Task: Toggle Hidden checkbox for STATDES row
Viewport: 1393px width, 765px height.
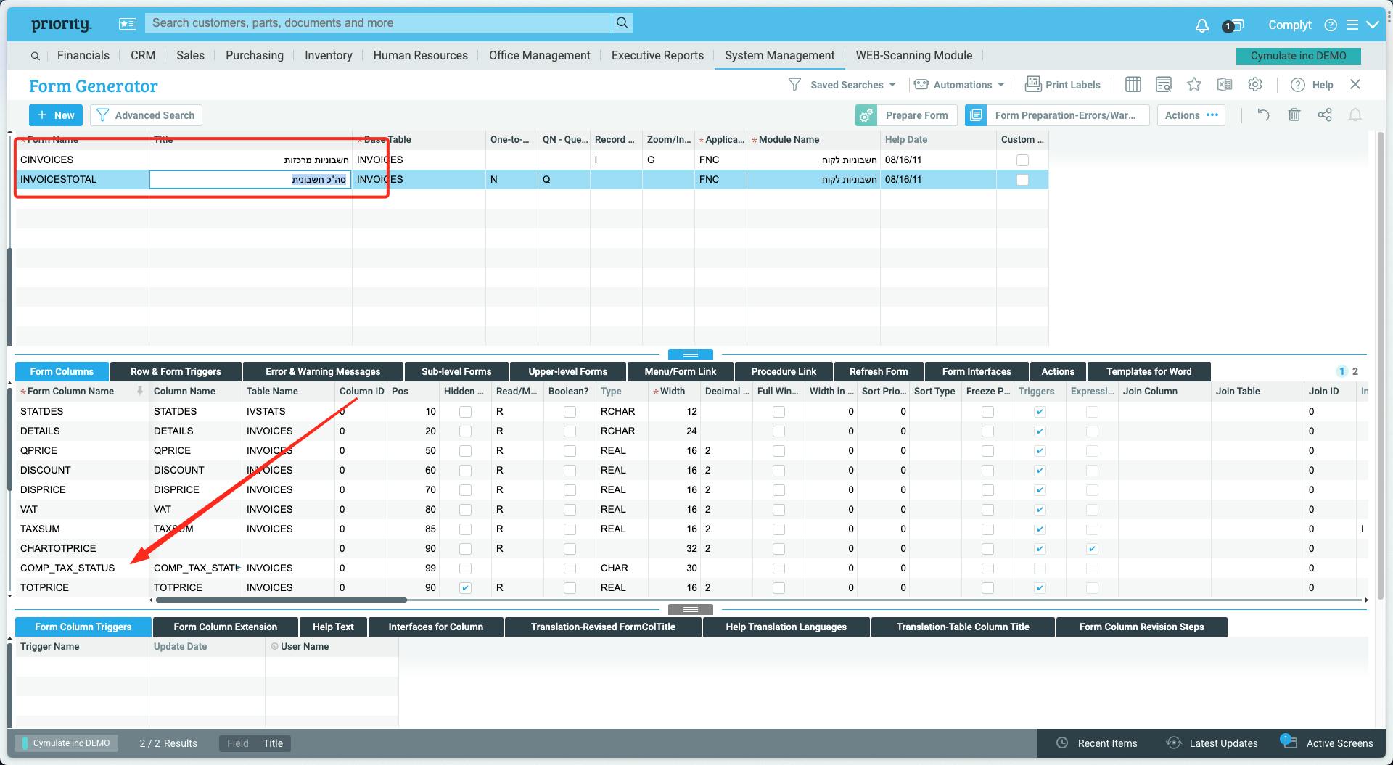Action: [x=465, y=412]
